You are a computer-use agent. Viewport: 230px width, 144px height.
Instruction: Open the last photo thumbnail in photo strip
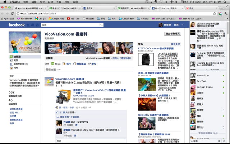pos(124,48)
